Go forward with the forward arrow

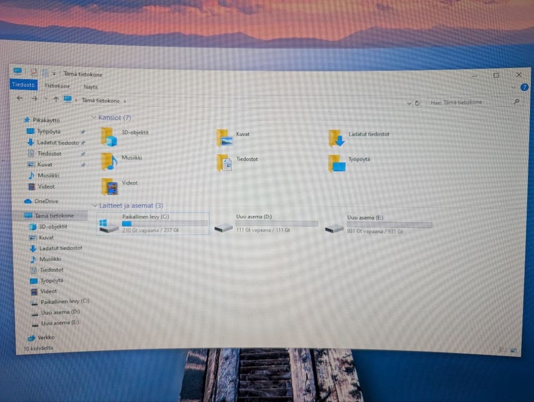coord(34,99)
